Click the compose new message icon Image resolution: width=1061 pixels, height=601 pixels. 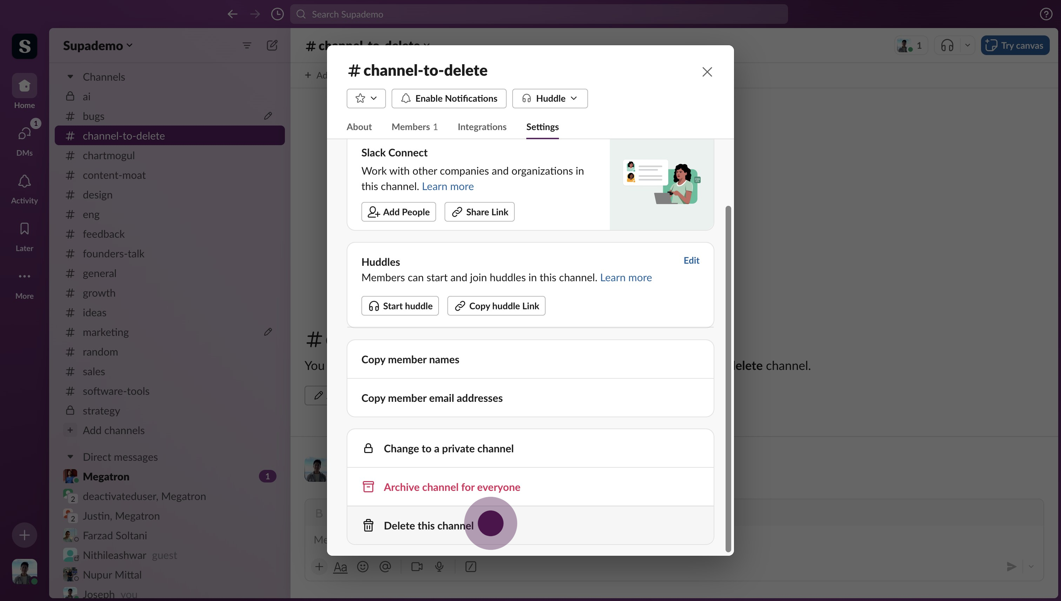click(272, 45)
